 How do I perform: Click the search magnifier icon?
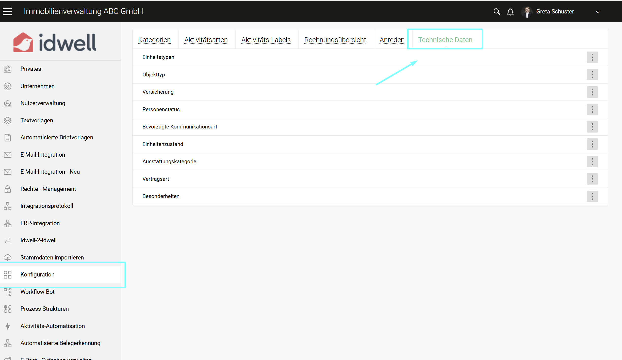497,12
